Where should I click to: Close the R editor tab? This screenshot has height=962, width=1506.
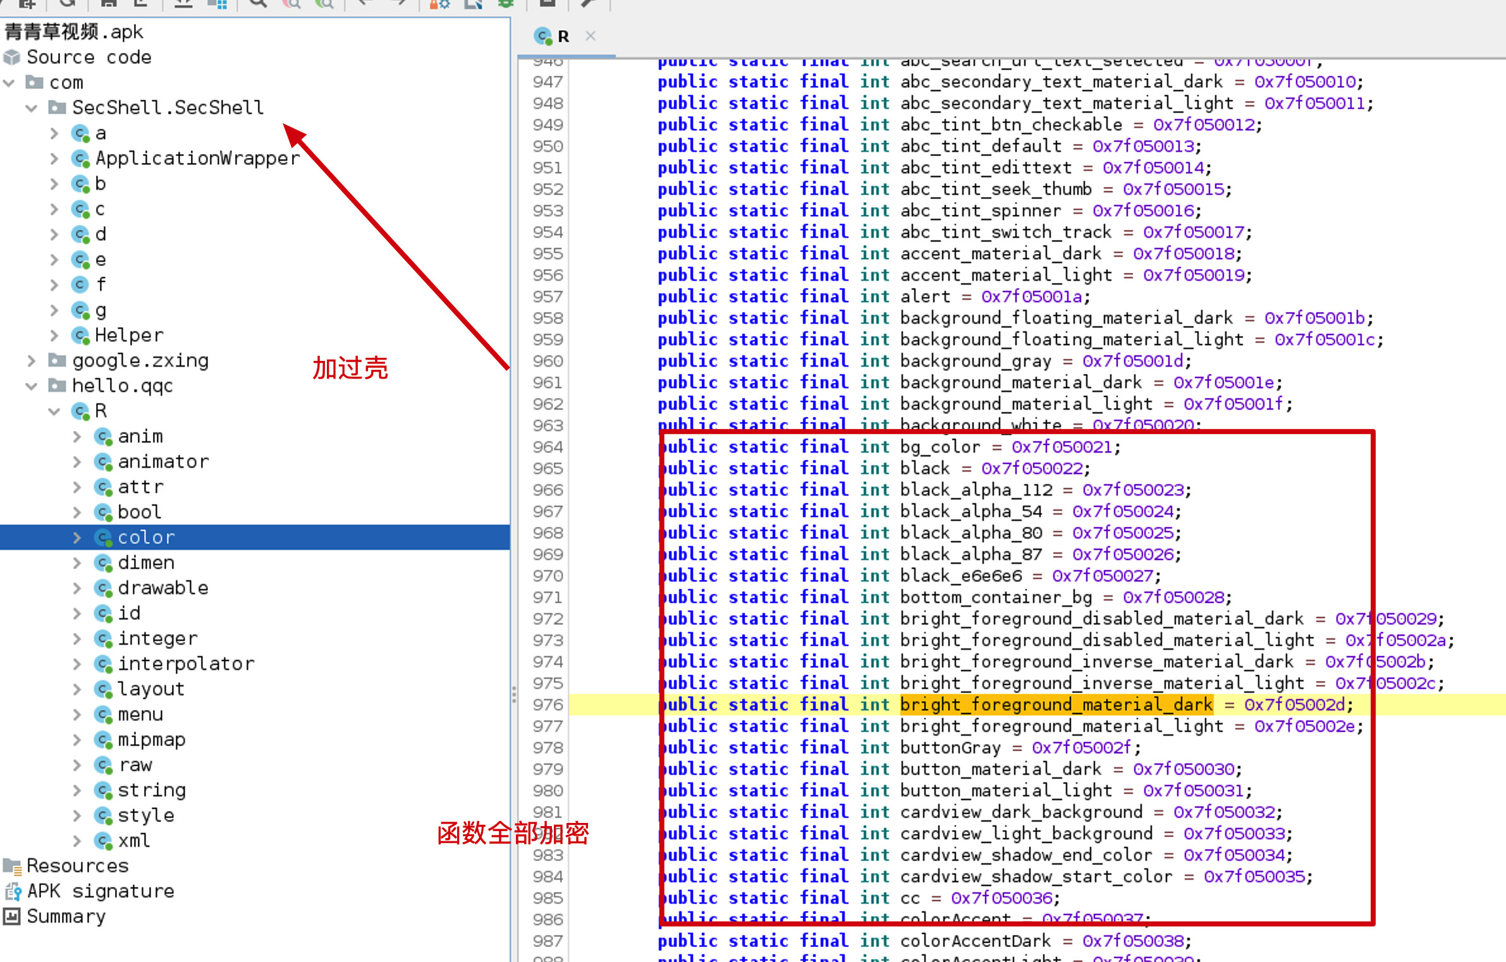point(591,36)
